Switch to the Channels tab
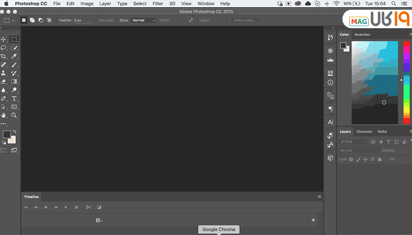The width and height of the screenshot is (412, 235). click(364, 131)
